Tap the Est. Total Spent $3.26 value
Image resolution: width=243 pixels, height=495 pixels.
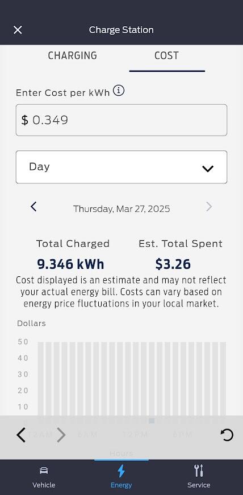point(173,264)
